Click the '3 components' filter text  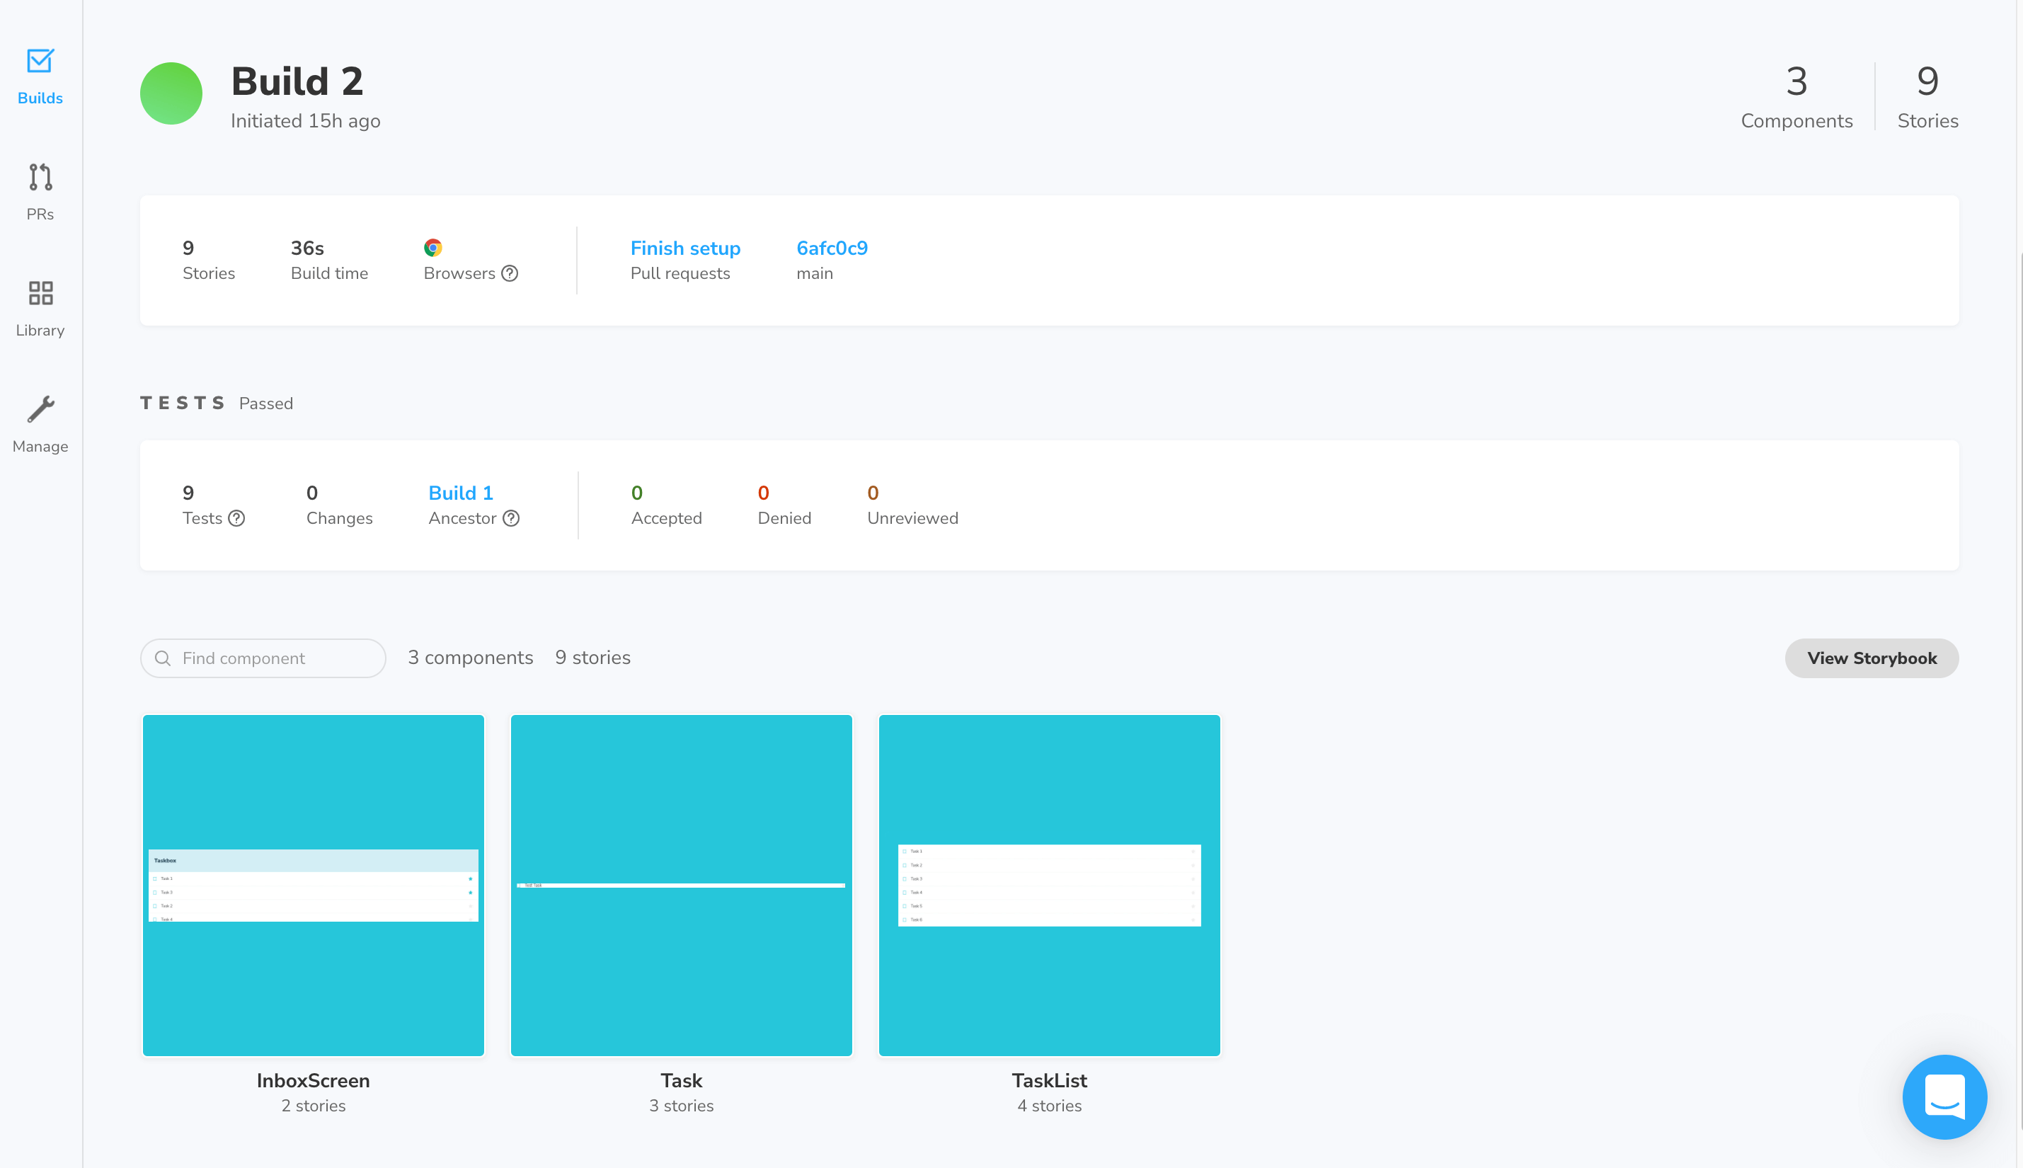pyautogui.click(x=471, y=658)
